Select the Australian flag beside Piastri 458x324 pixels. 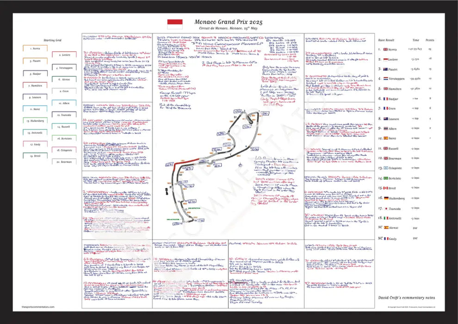(384, 69)
